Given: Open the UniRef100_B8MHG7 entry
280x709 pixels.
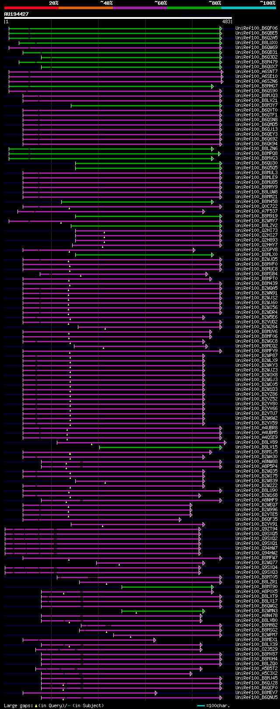Looking at the screenshot, I should click(x=256, y=86).
